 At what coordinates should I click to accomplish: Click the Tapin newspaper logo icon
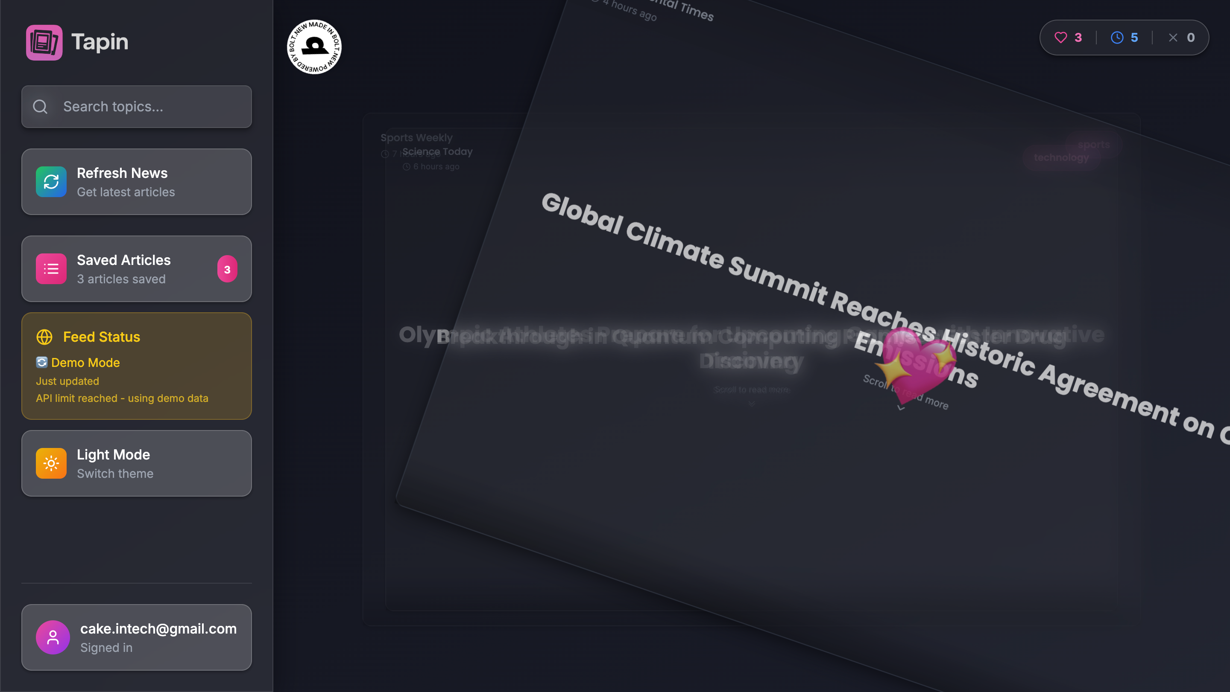(x=44, y=42)
